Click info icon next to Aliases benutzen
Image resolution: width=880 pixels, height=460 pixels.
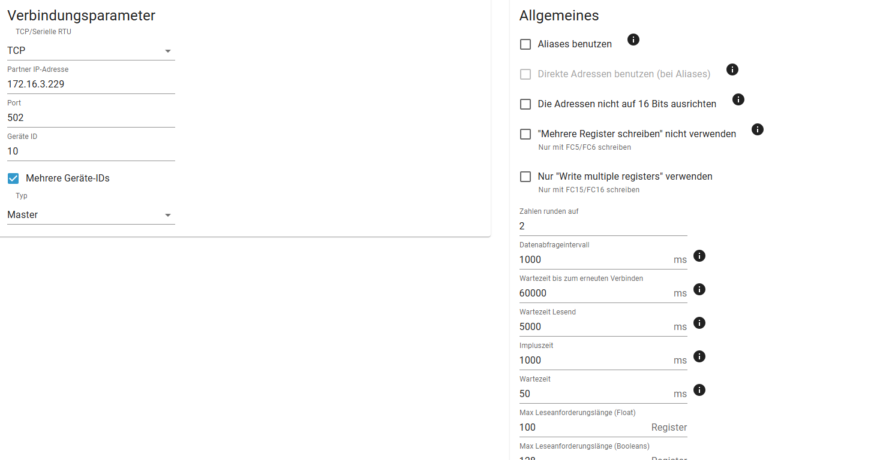[x=633, y=40]
